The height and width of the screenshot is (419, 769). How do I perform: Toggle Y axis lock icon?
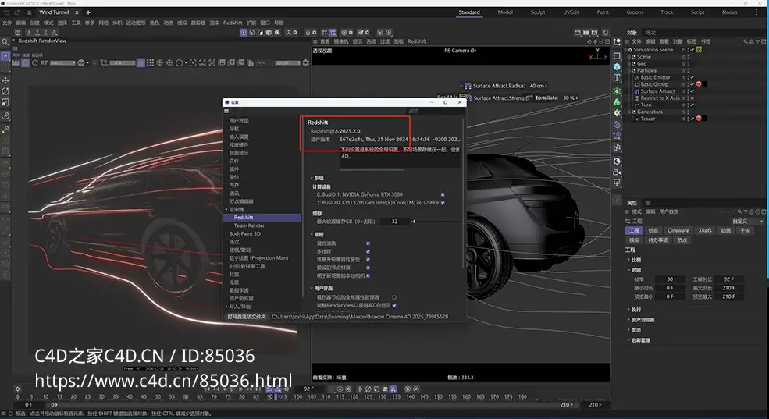click(37, 32)
